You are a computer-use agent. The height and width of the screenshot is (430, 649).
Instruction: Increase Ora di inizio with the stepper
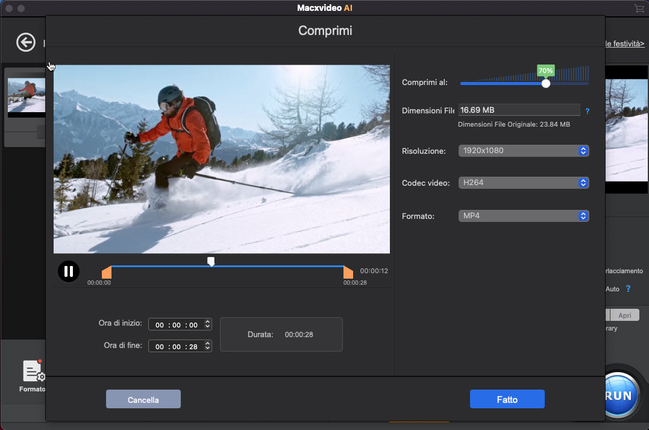208,321
